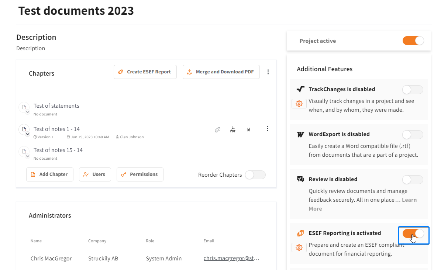Click the Glen Johnson author name
This screenshot has width=434, height=270.
pyautogui.click(x=130, y=137)
